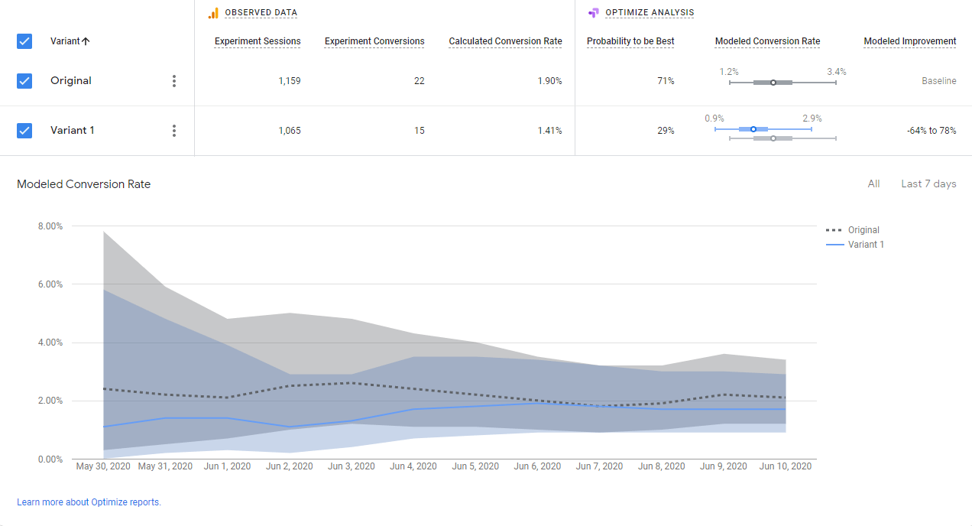
Task: Uncheck the Variant 1 checkbox
Action: 24,131
